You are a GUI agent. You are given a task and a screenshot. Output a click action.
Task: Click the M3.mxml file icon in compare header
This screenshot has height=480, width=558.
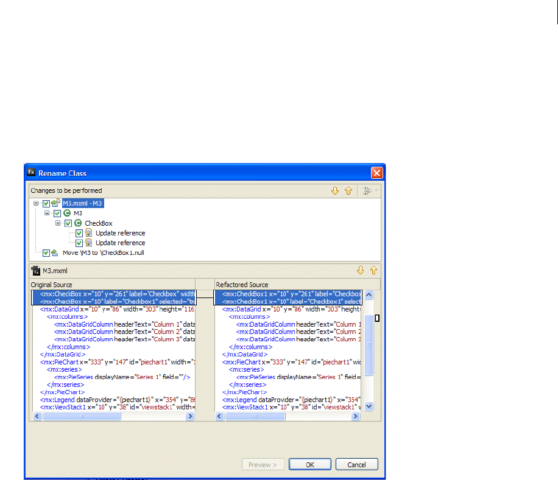(x=35, y=271)
